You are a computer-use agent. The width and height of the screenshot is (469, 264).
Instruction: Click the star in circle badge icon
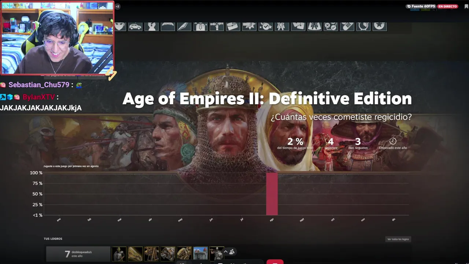point(380,26)
